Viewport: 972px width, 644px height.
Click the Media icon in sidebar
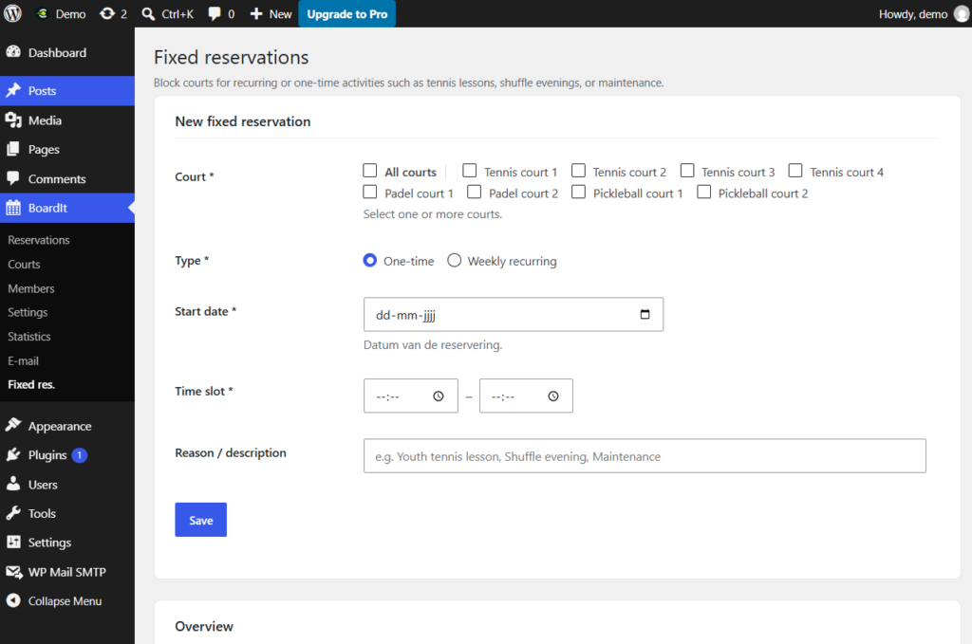coord(13,120)
